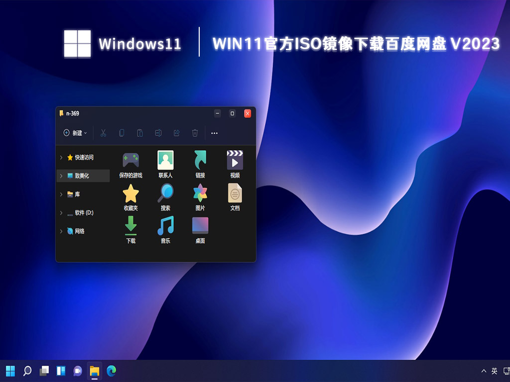The width and height of the screenshot is (510, 382).
Task: Select the Rename icon on the toolbar
Action: pyautogui.click(x=158, y=133)
